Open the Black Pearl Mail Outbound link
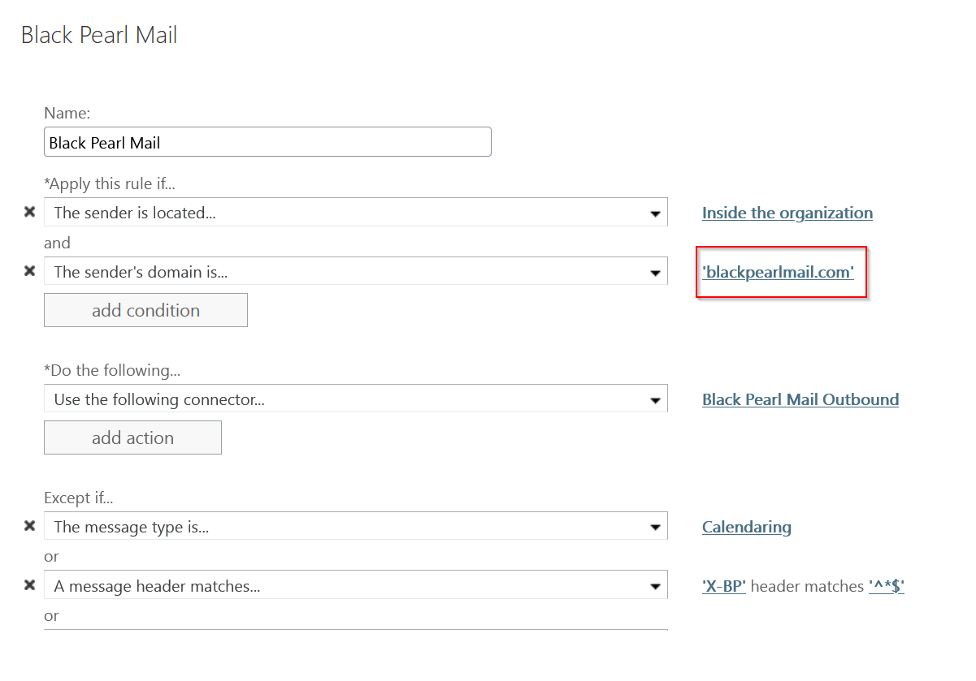976x681 pixels. pyautogui.click(x=800, y=399)
